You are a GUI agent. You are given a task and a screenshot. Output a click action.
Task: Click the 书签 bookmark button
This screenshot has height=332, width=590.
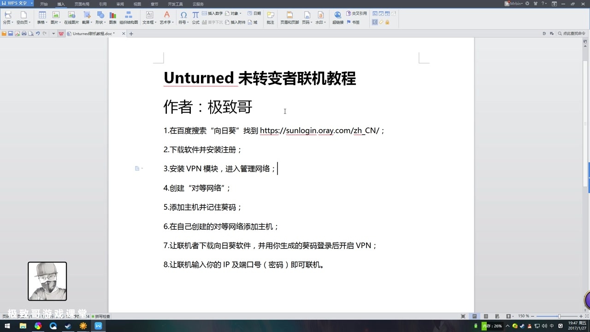353,22
